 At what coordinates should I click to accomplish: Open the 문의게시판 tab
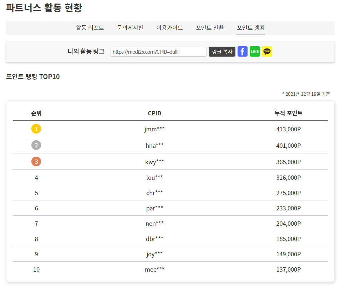(x=130, y=28)
